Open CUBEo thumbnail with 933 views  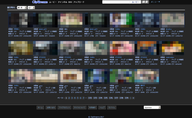pos(21,48)
